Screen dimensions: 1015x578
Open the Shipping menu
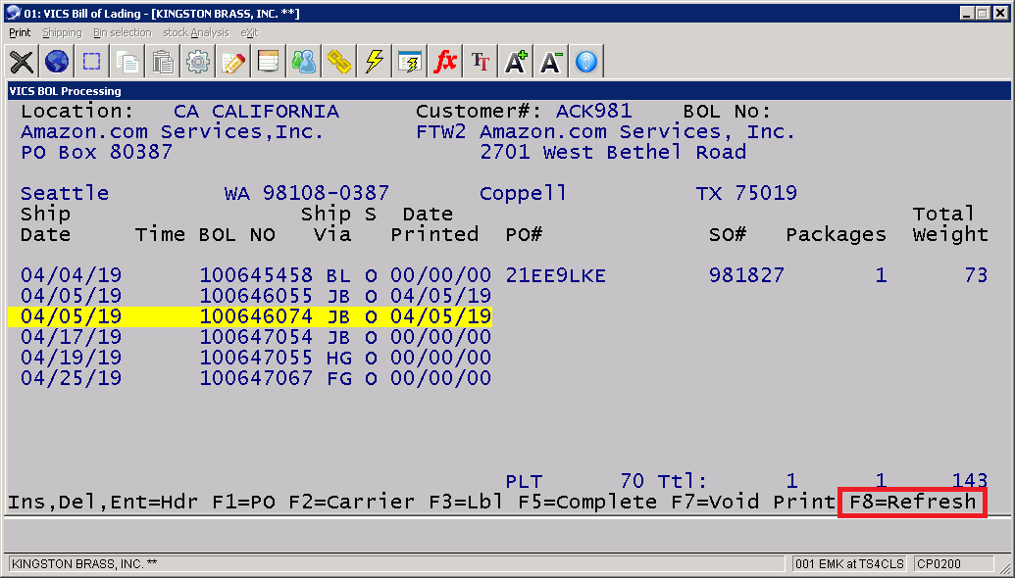tap(62, 32)
